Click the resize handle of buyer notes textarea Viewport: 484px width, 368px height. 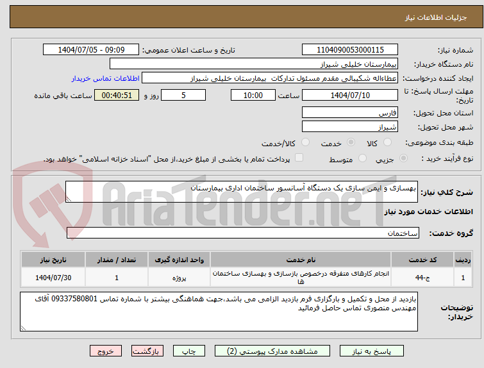pyautogui.click(x=23, y=328)
